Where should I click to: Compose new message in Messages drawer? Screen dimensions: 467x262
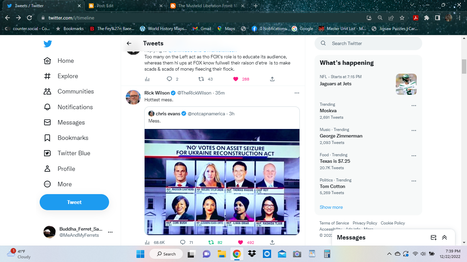pos(433,237)
